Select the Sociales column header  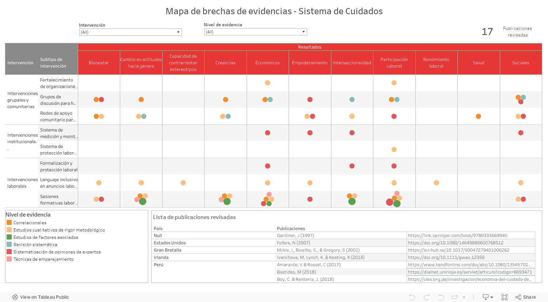(521, 63)
